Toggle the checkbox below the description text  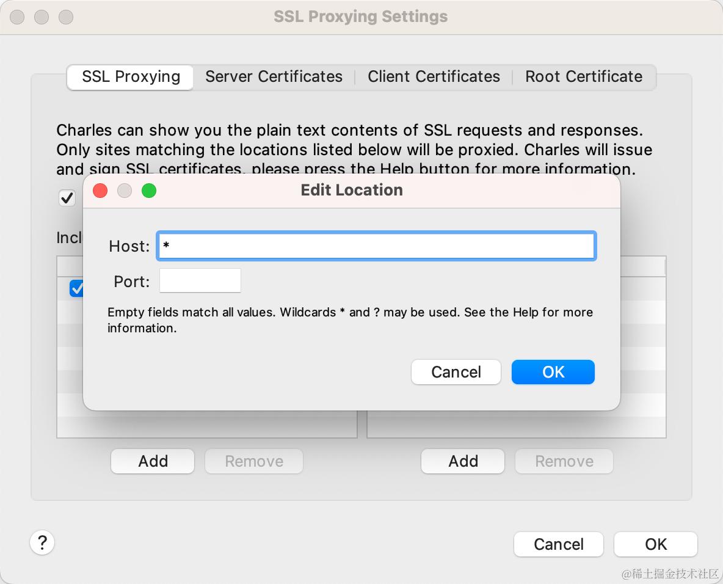(67, 198)
